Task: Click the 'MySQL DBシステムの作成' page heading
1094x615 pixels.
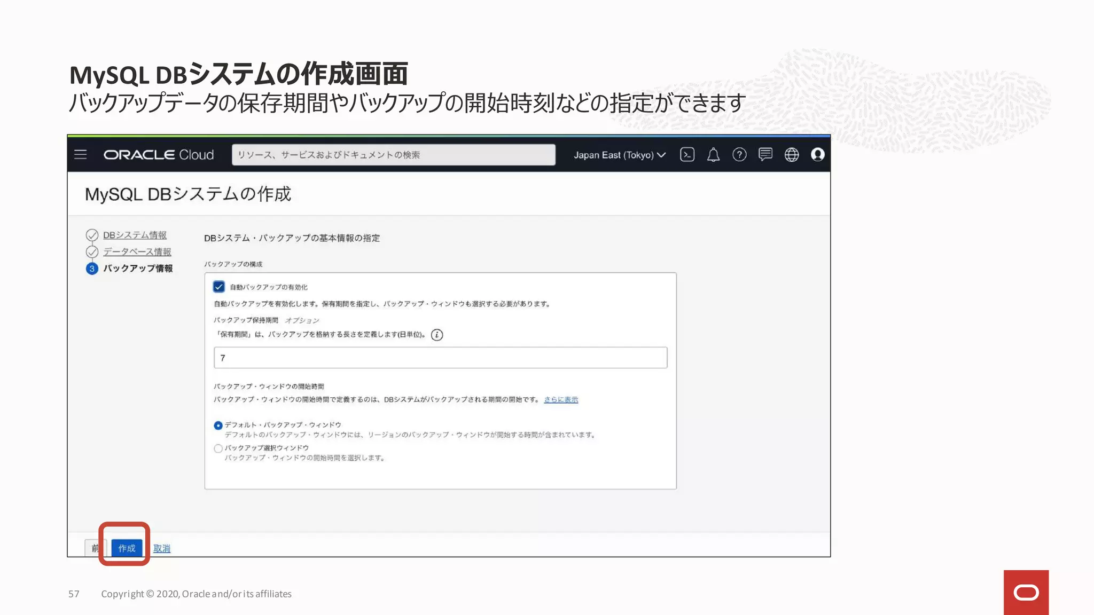Action: click(188, 194)
